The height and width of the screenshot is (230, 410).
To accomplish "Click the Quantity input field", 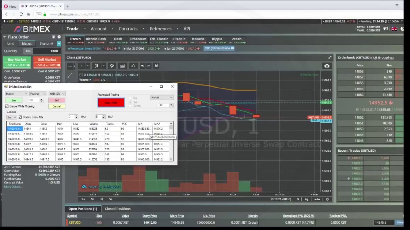I will (x=47, y=51).
